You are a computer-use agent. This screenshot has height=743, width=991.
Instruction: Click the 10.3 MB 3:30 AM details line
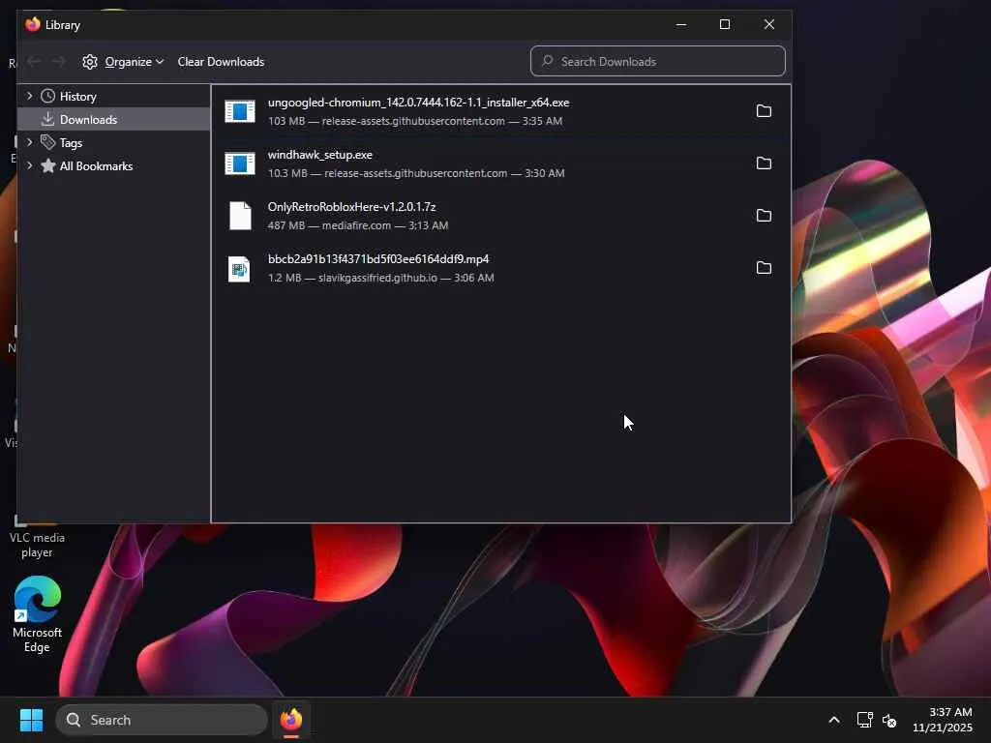416,173
